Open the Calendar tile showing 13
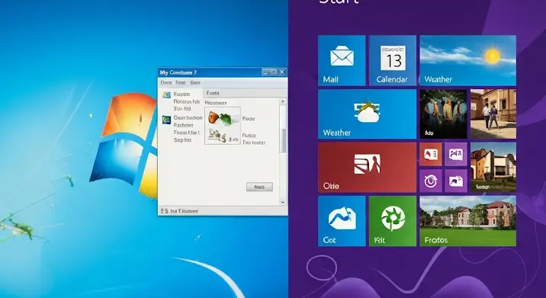This screenshot has width=546, height=298. point(393,60)
